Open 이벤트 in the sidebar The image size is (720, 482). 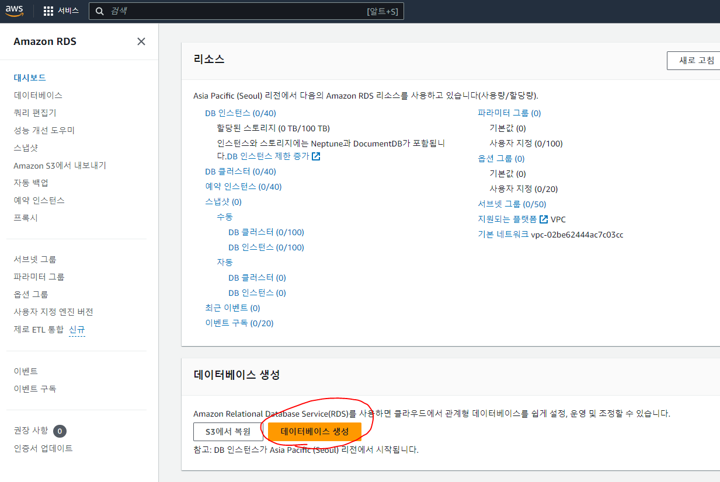pyautogui.click(x=26, y=371)
